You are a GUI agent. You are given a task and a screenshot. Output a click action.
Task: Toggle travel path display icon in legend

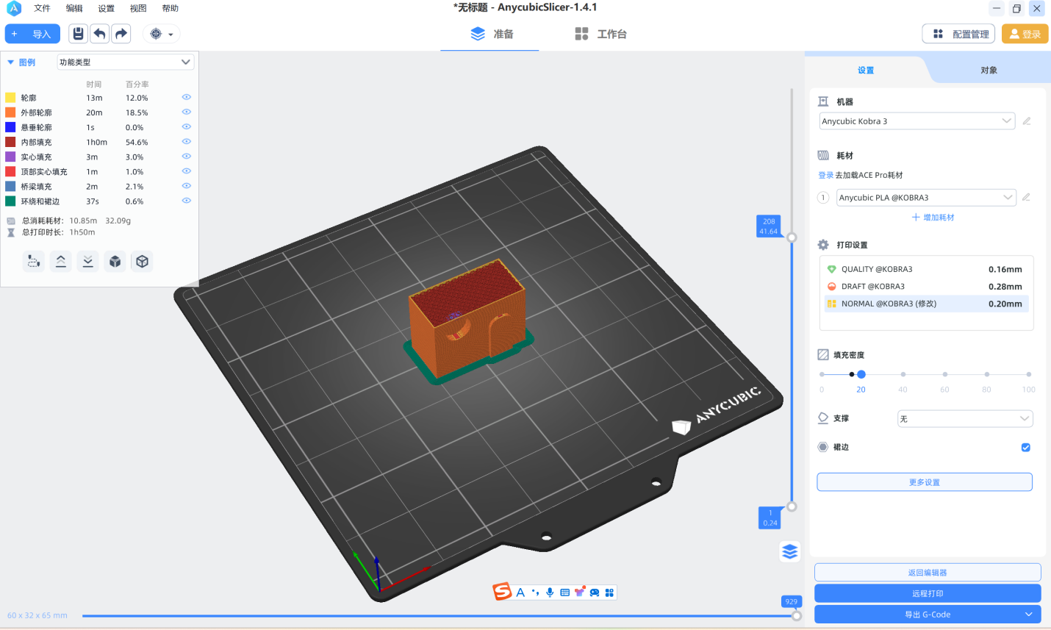point(33,261)
